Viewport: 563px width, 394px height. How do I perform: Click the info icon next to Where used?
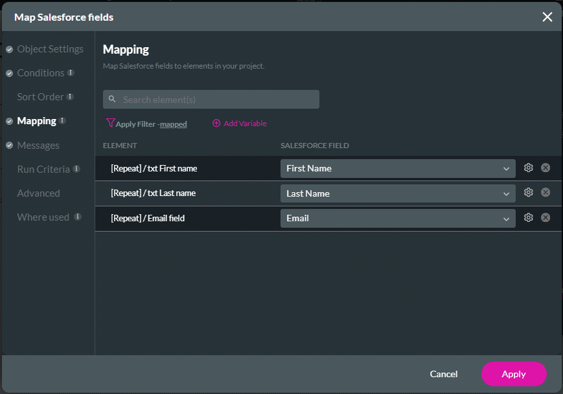pyautogui.click(x=78, y=217)
